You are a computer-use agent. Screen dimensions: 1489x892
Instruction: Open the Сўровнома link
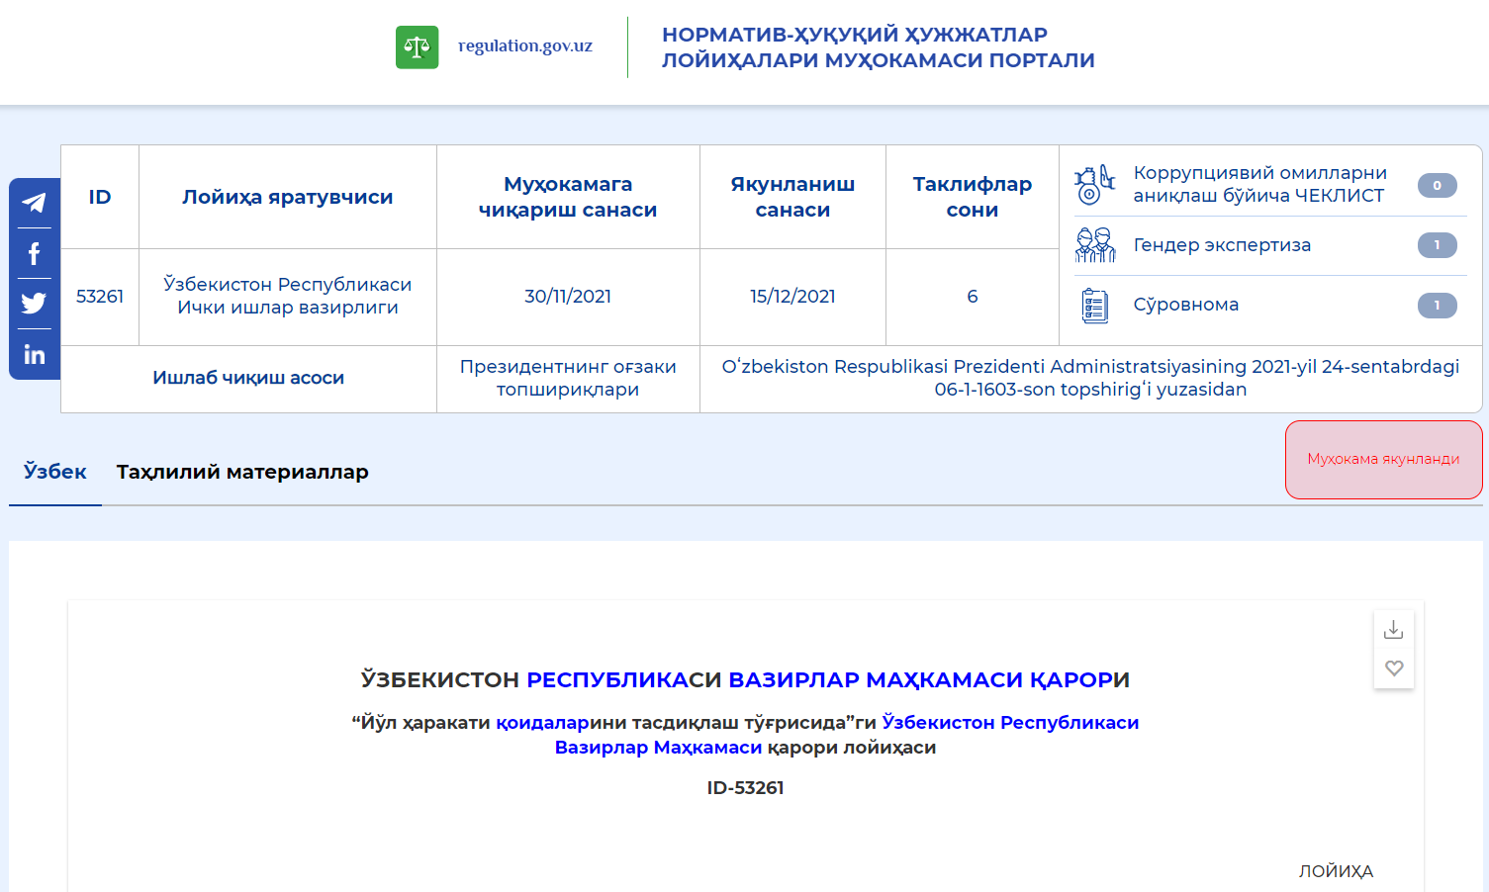pyautogui.click(x=1185, y=305)
